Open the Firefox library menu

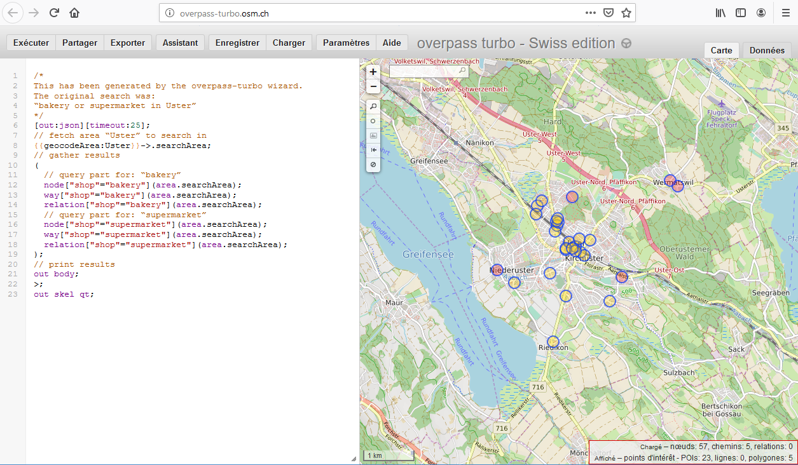[720, 13]
